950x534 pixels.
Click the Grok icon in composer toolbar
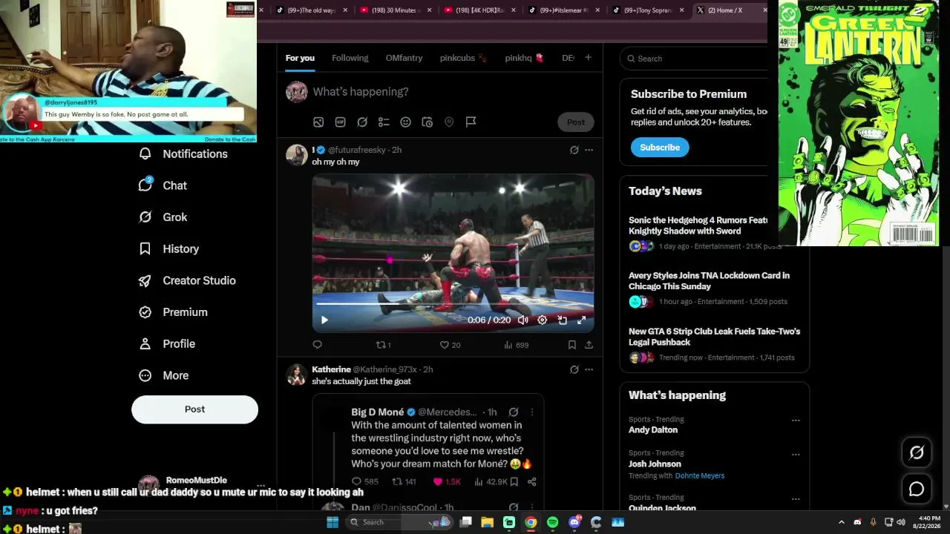coord(362,122)
